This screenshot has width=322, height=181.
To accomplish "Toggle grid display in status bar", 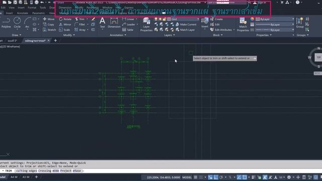I will [196, 177].
